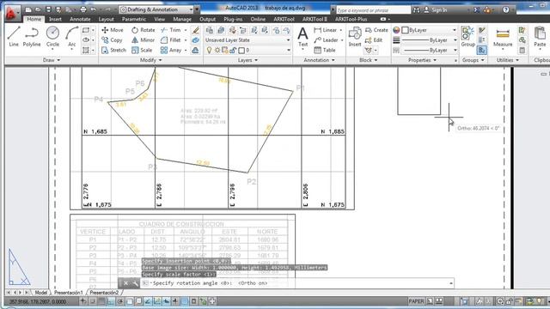Click the Fillet tool

coord(170,40)
